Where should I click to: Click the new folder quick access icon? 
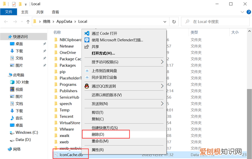20,4
